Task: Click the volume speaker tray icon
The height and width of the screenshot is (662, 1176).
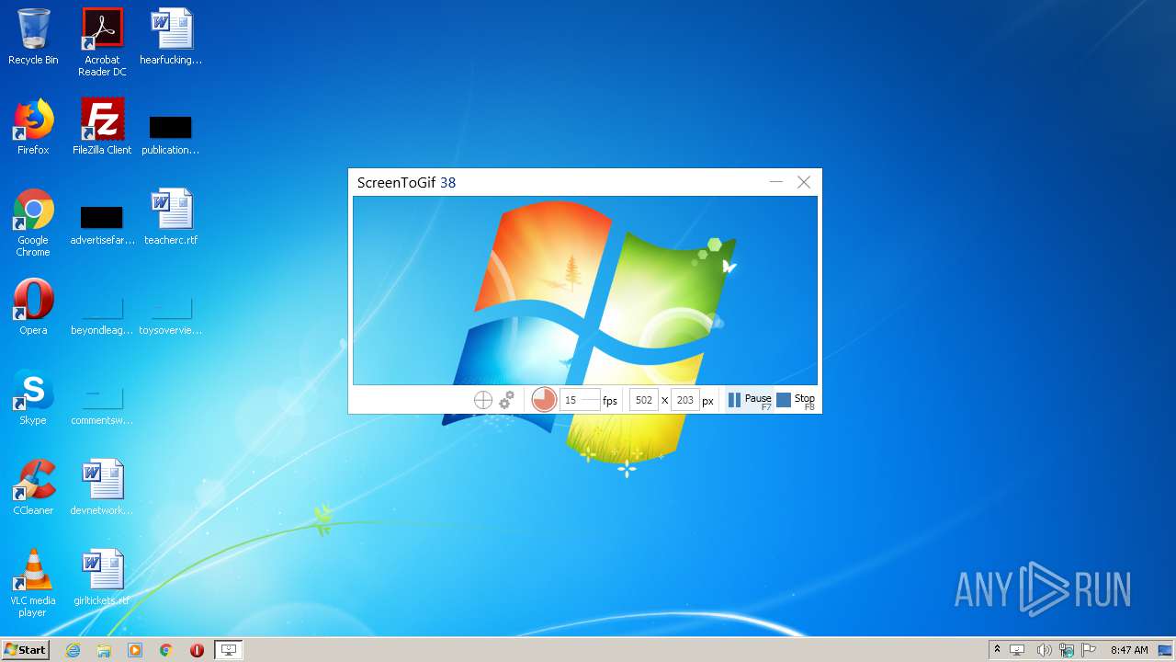Action: [1044, 650]
